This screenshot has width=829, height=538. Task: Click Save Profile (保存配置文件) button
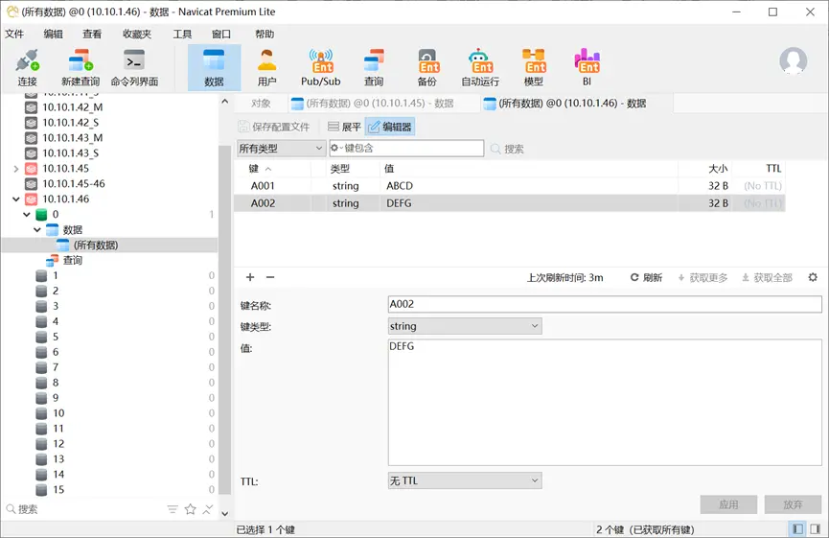tap(274, 127)
